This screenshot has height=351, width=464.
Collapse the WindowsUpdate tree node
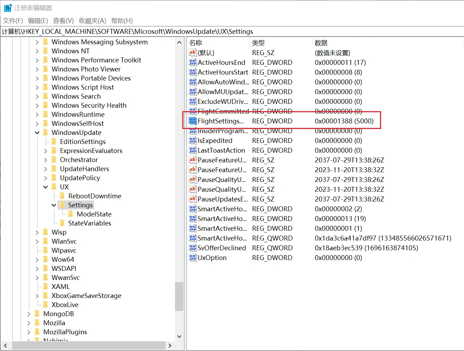[x=37, y=133]
